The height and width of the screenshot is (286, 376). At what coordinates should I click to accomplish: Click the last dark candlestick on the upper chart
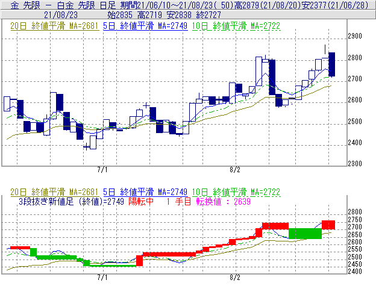(x=332, y=64)
